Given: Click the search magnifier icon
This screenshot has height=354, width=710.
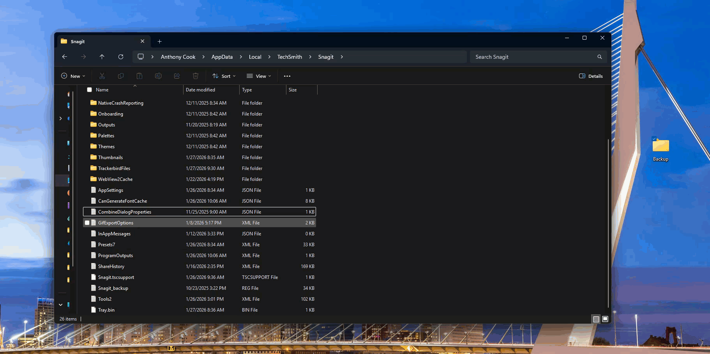Looking at the screenshot, I should 599,57.
